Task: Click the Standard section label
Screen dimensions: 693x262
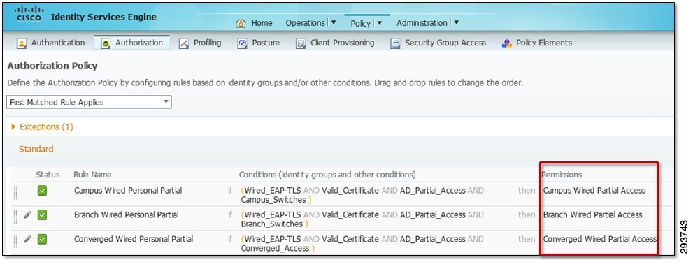Action: click(36, 149)
